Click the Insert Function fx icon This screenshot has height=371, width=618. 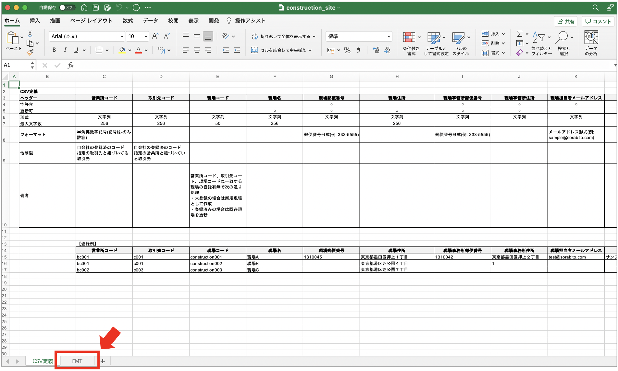pos(70,66)
